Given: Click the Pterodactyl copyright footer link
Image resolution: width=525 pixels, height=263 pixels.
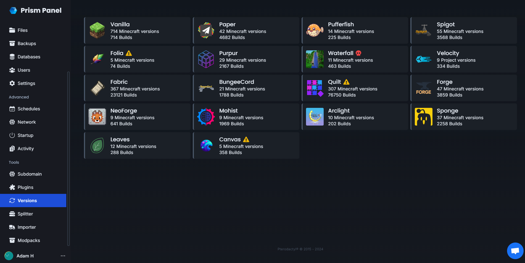Looking at the screenshot, I should [300, 249].
